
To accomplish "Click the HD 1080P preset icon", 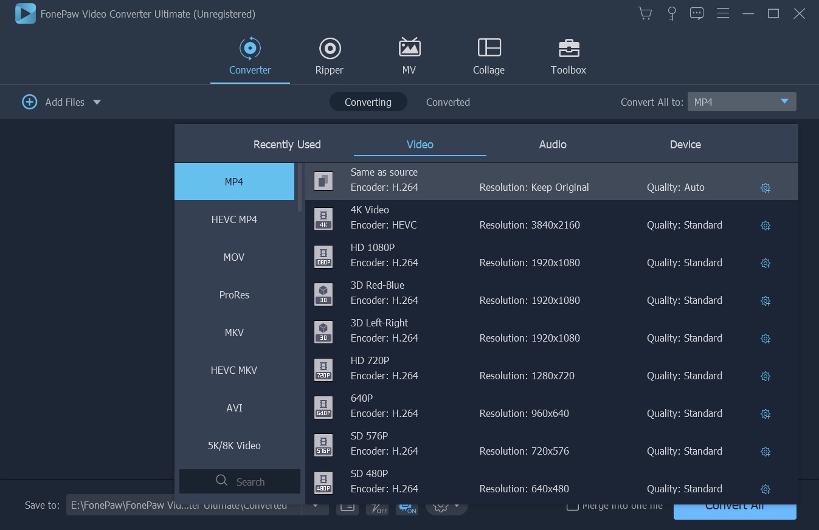I will (x=323, y=256).
